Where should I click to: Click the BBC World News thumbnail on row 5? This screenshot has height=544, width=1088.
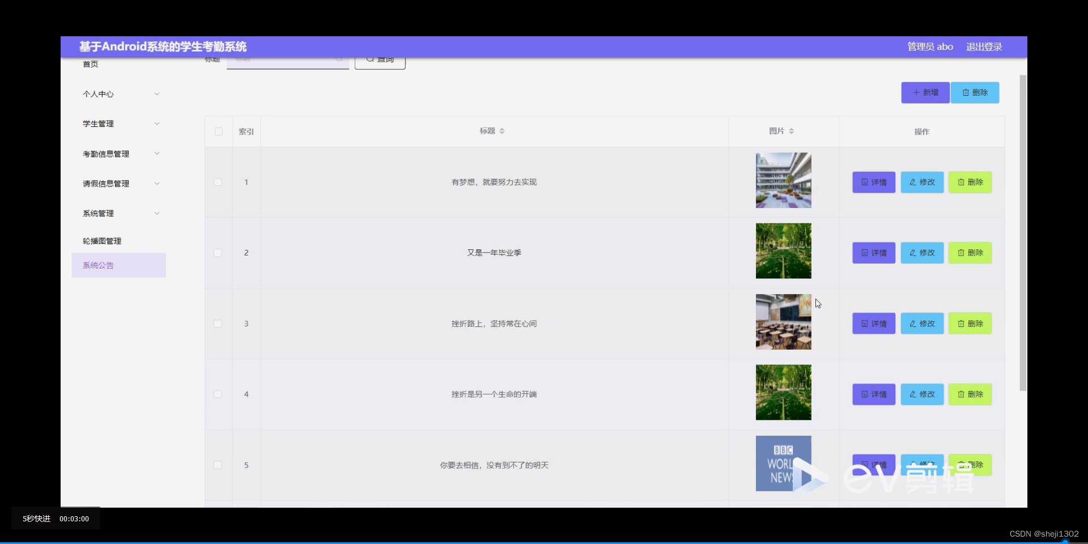(783, 463)
